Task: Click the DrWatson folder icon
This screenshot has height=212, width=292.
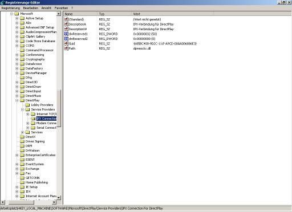Action: point(22,150)
